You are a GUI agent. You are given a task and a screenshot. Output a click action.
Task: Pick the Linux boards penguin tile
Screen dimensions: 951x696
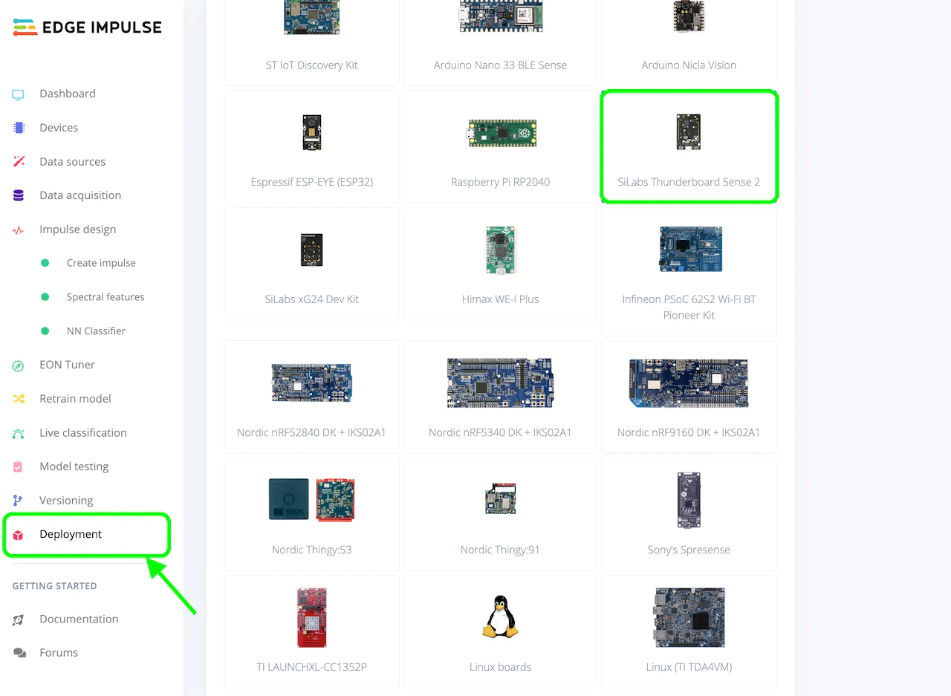500,632
